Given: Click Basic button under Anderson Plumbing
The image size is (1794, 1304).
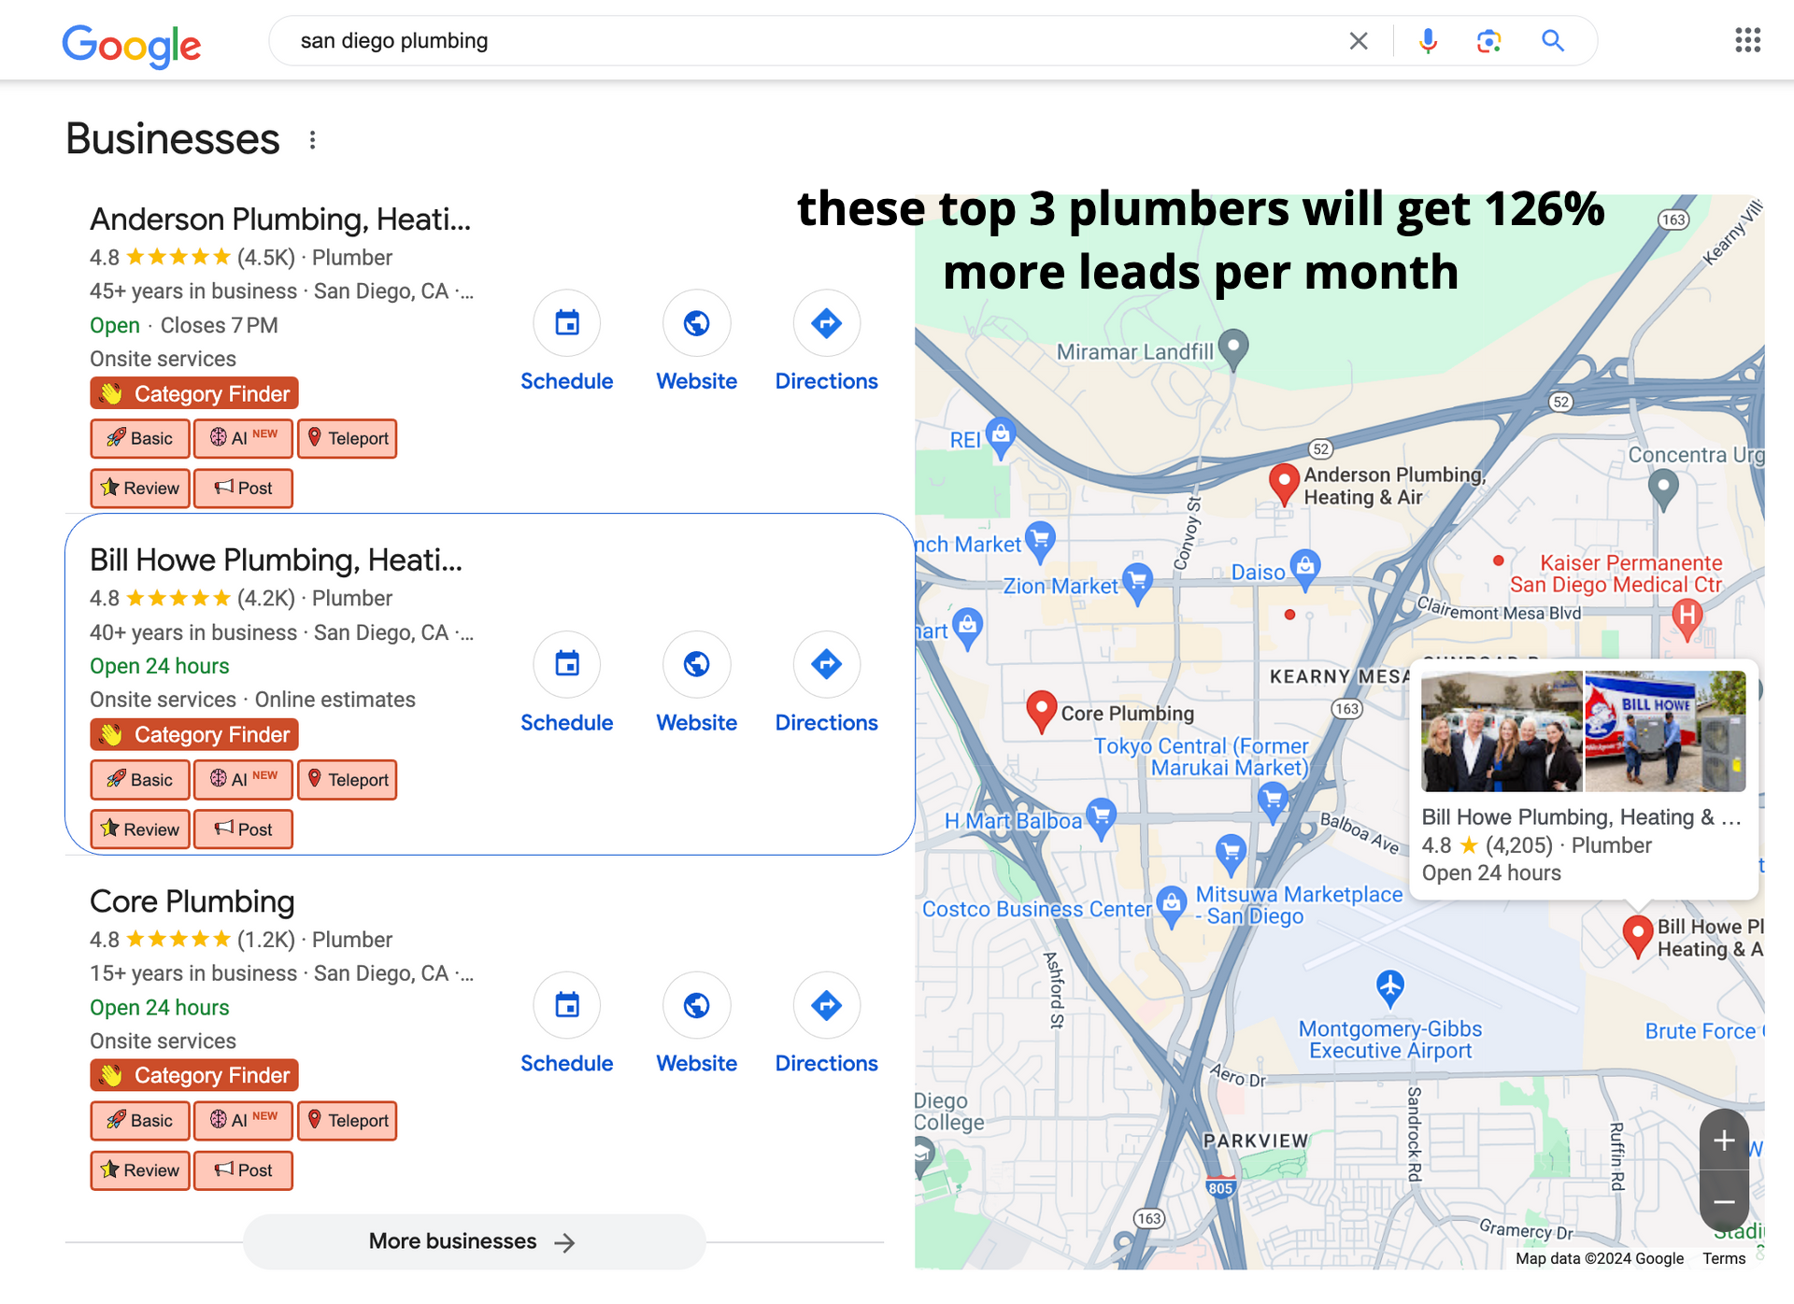Looking at the screenshot, I should (x=140, y=438).
